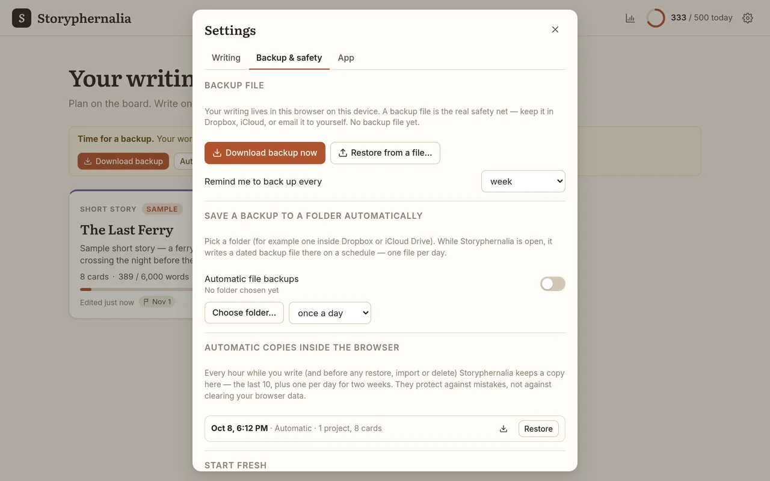Image resolution: width=770 pixels, height=481 pixels.
Task: Select the Backup & safety tab
Action: coord(289,58)
